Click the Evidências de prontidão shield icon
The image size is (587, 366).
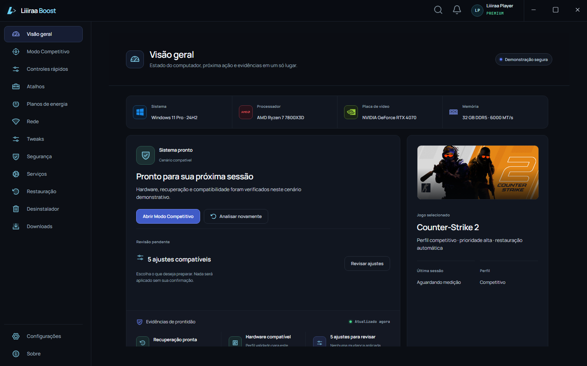tap(139, 322)
